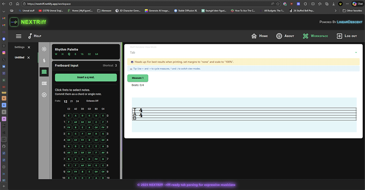Expand the bookmarks bar overflow chevron
365x190 pixels.
click(x=335, y=11)
